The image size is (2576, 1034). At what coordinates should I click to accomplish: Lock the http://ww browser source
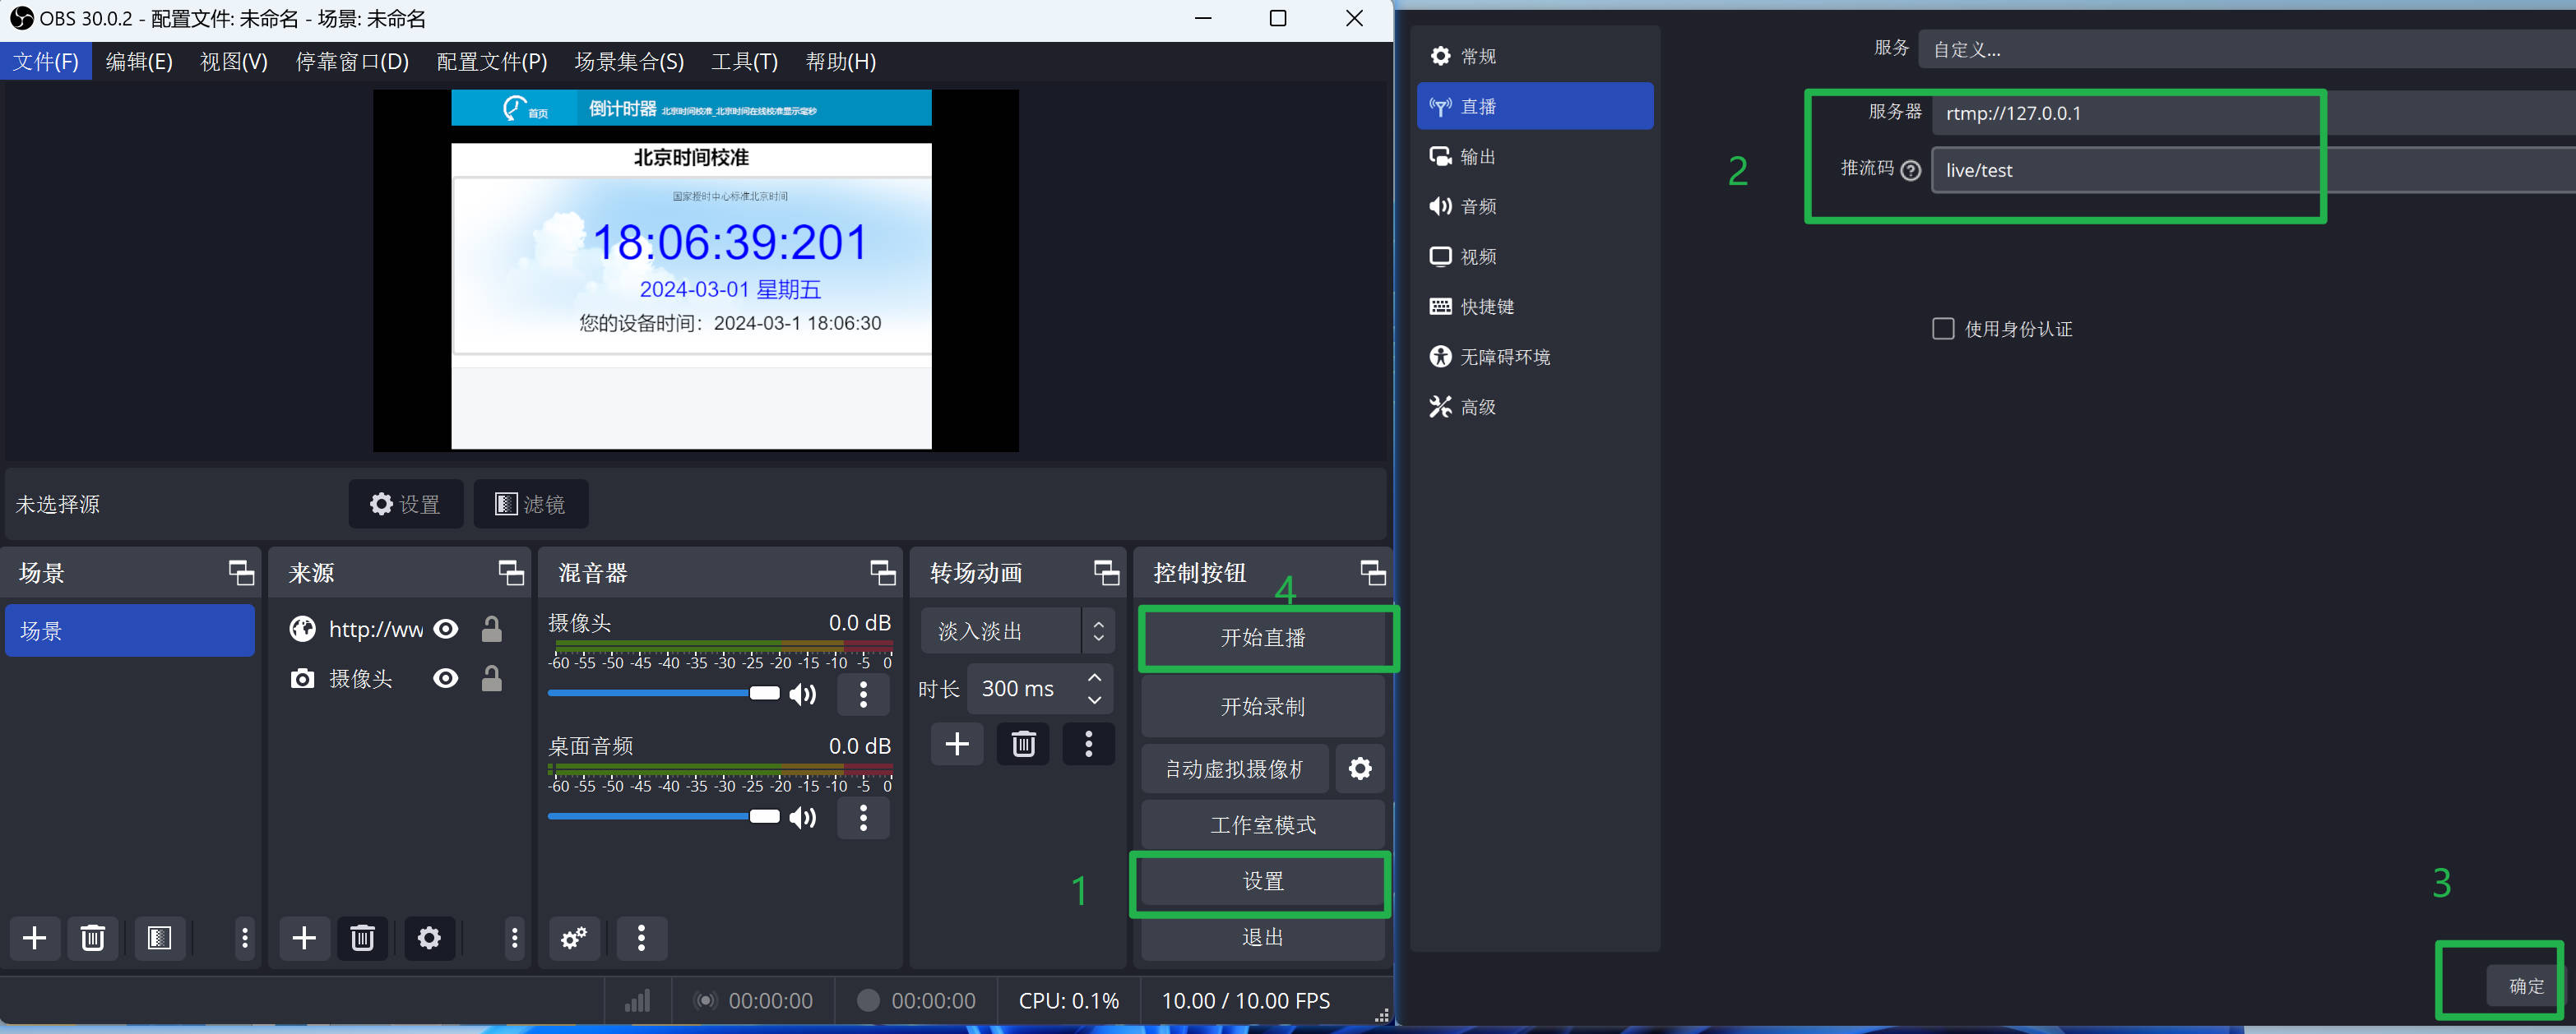[491, 629]
